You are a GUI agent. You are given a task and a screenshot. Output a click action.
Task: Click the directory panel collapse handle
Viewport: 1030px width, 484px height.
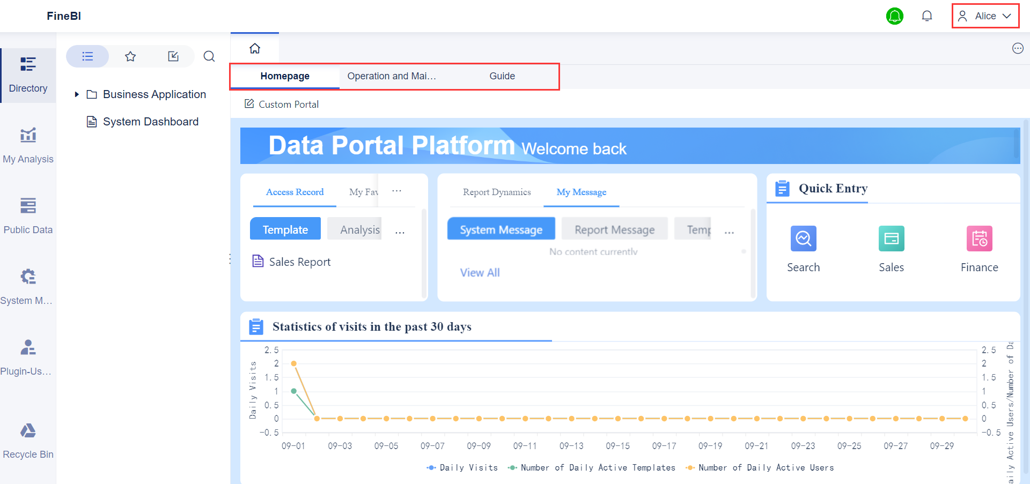click(x=230, y=259)
